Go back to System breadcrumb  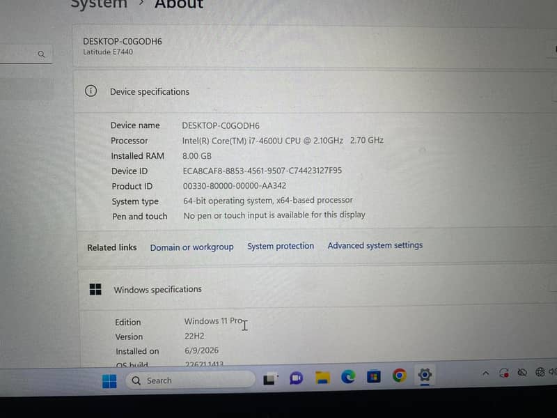coord(99,3)
